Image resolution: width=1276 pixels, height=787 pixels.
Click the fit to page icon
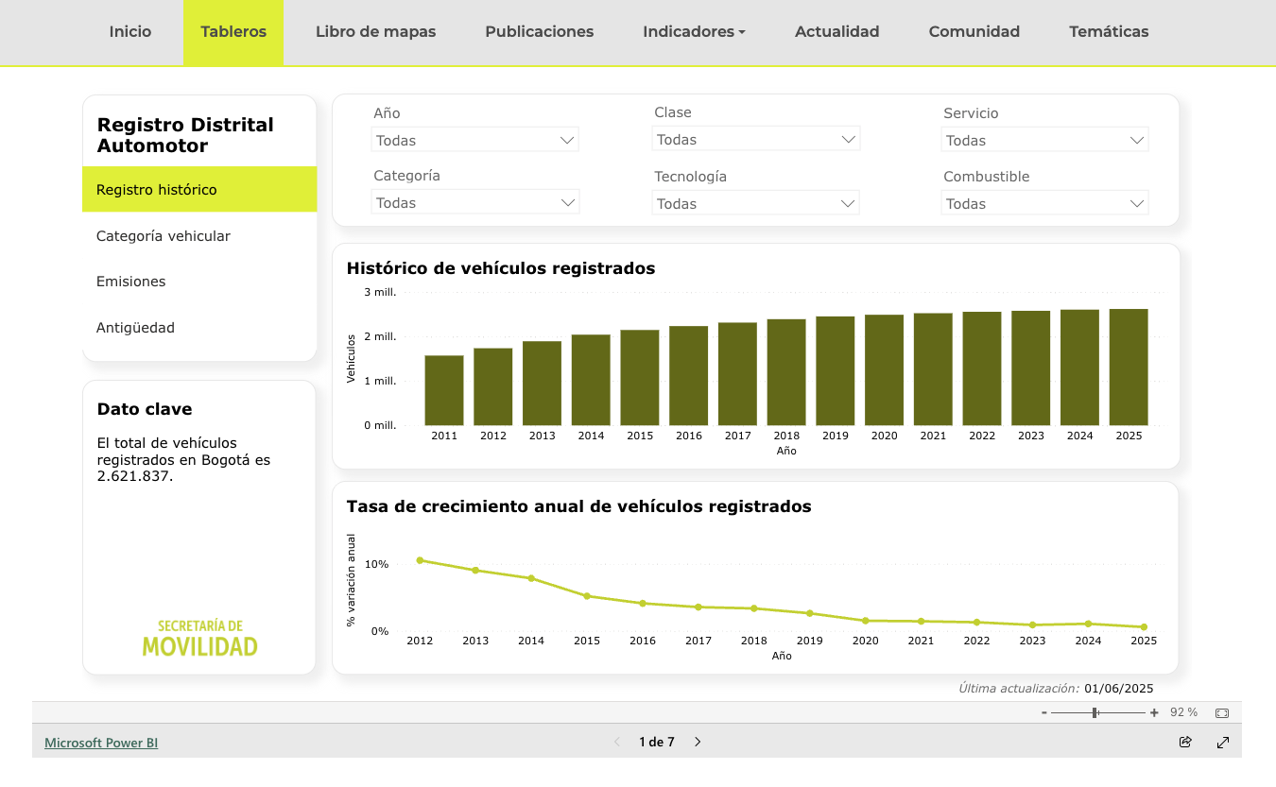(1221, 712)
